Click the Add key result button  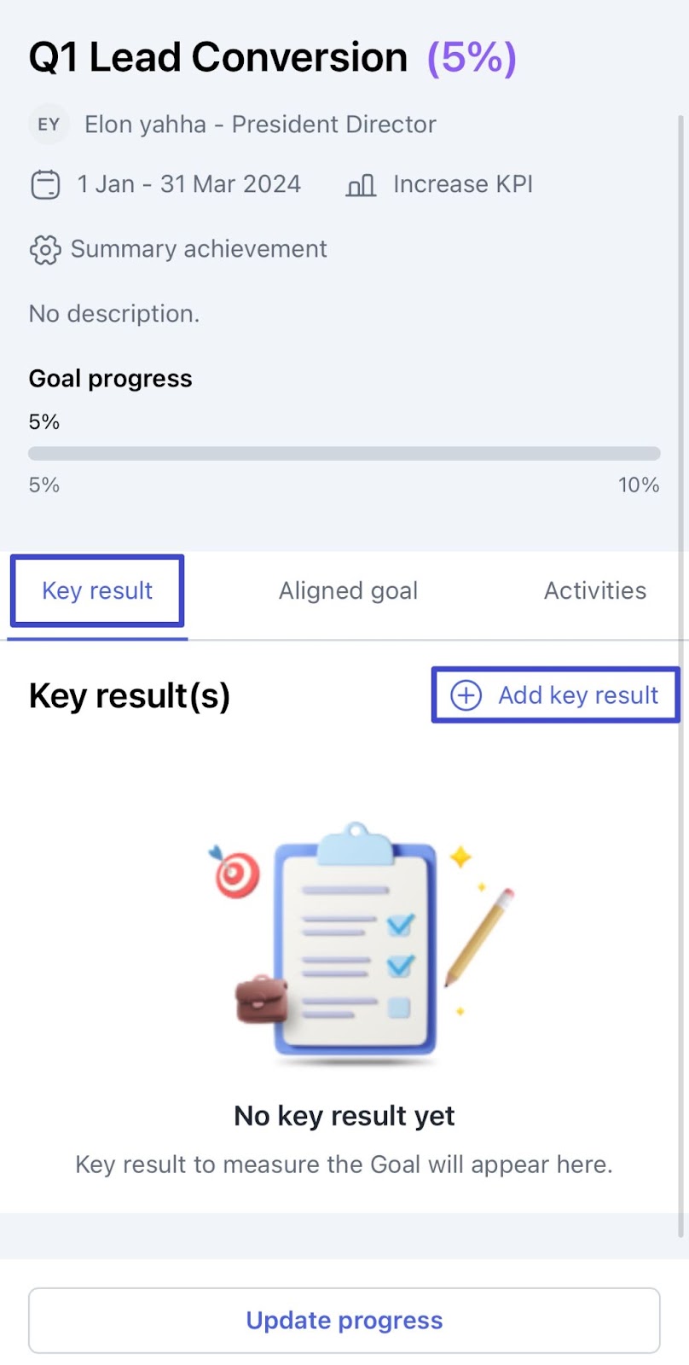pyautogui.click(x=555, y=695)
